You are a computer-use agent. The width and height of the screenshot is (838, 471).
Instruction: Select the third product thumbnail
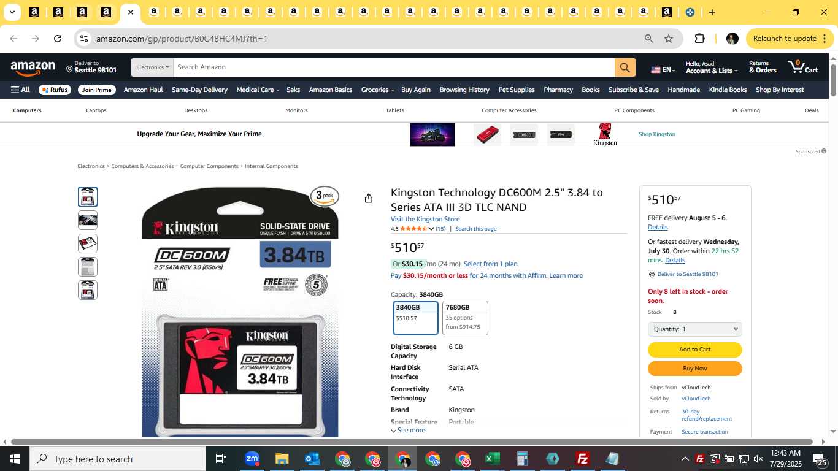(88, 243)
